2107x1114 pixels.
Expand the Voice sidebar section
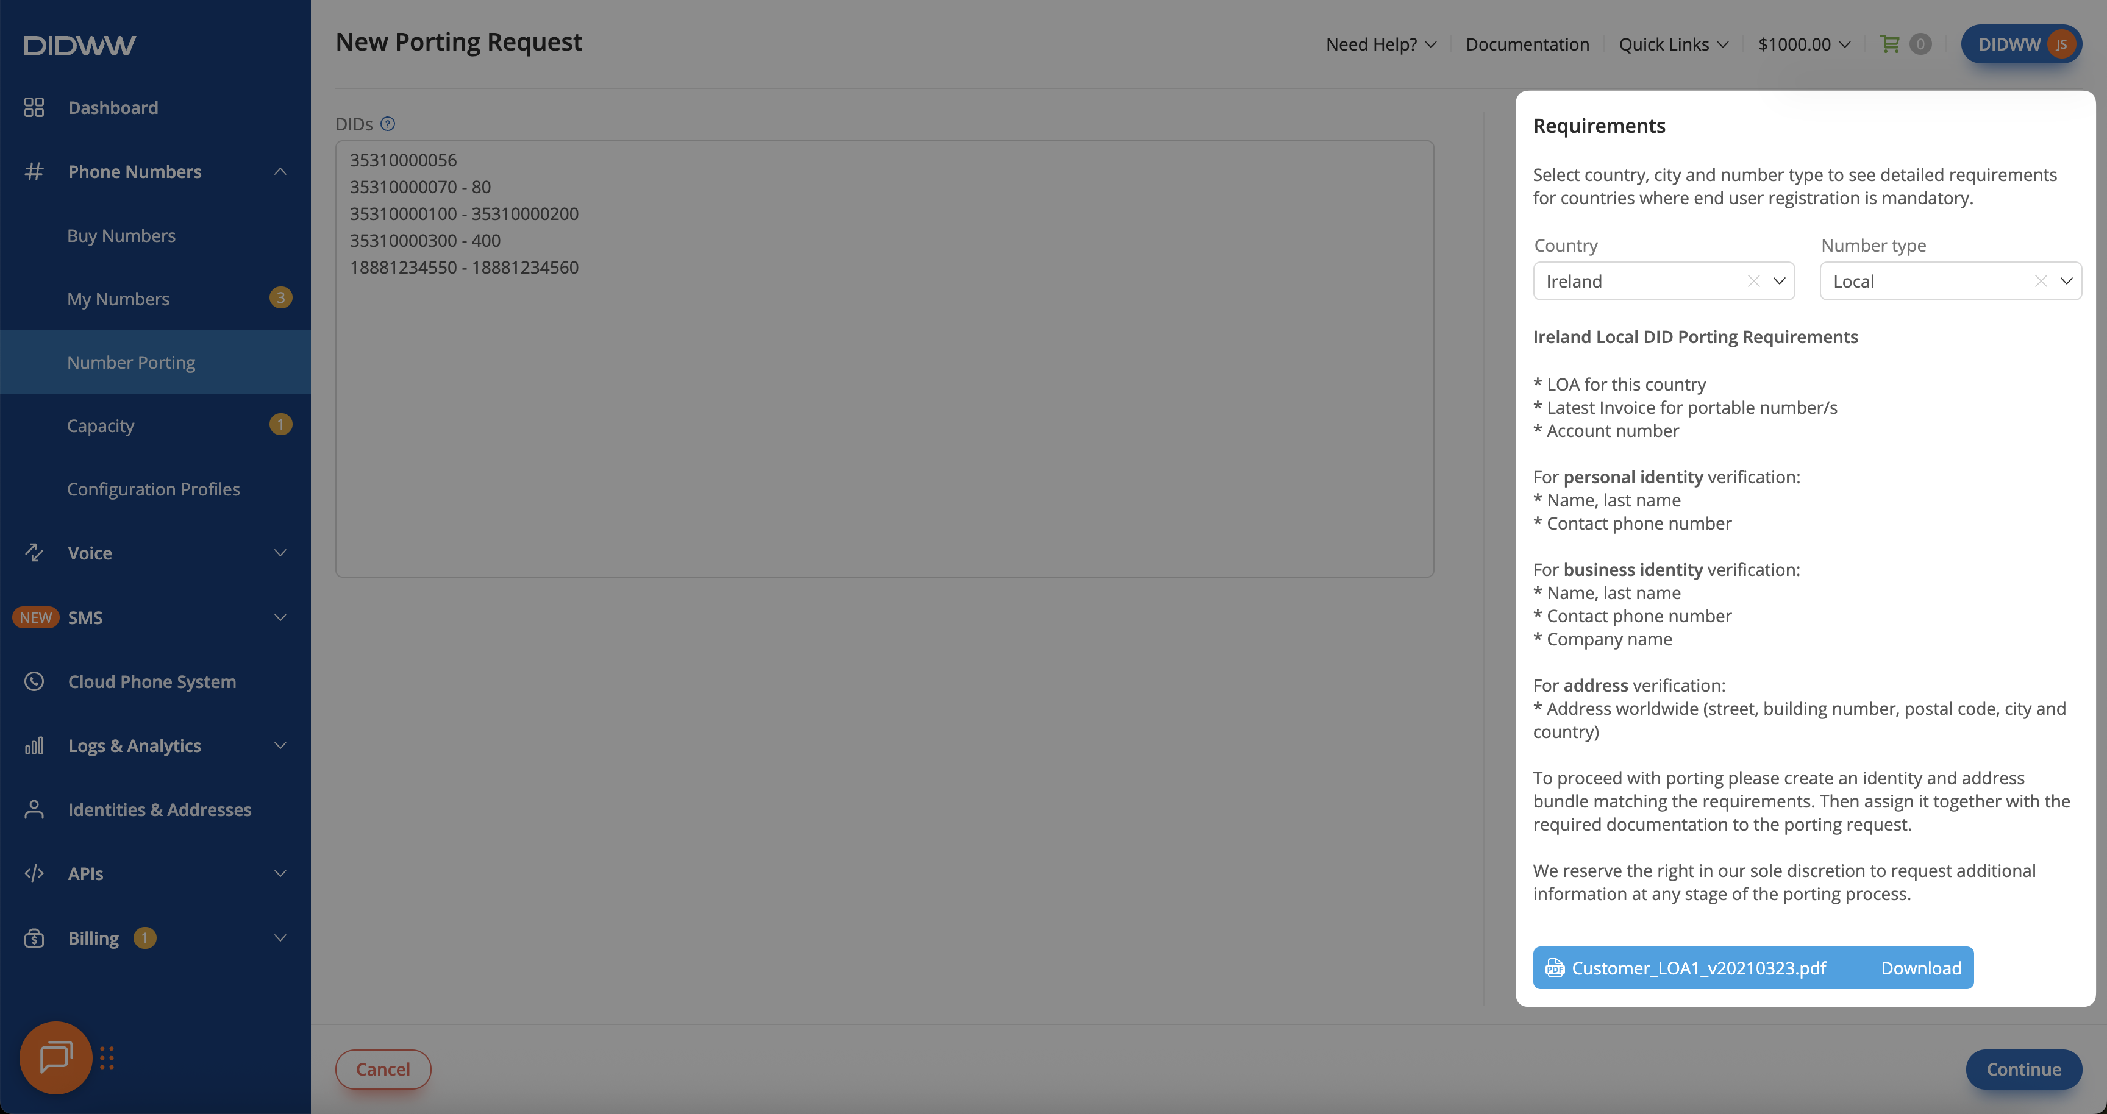(280, 553)
